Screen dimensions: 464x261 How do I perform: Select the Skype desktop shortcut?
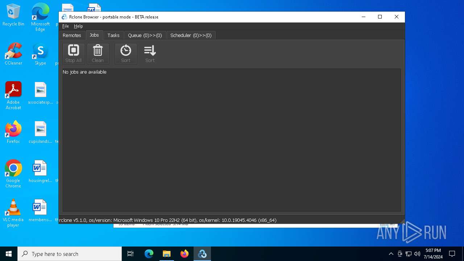click(x=40, y=54)
